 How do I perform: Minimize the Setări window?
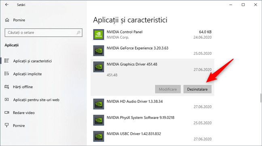[231, 5]
